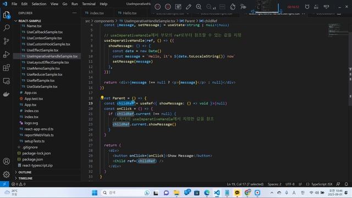Open Microsoft Edge from the taskbar
The height and width of the screenshot is (198, 352).
[x=207, y=193]
